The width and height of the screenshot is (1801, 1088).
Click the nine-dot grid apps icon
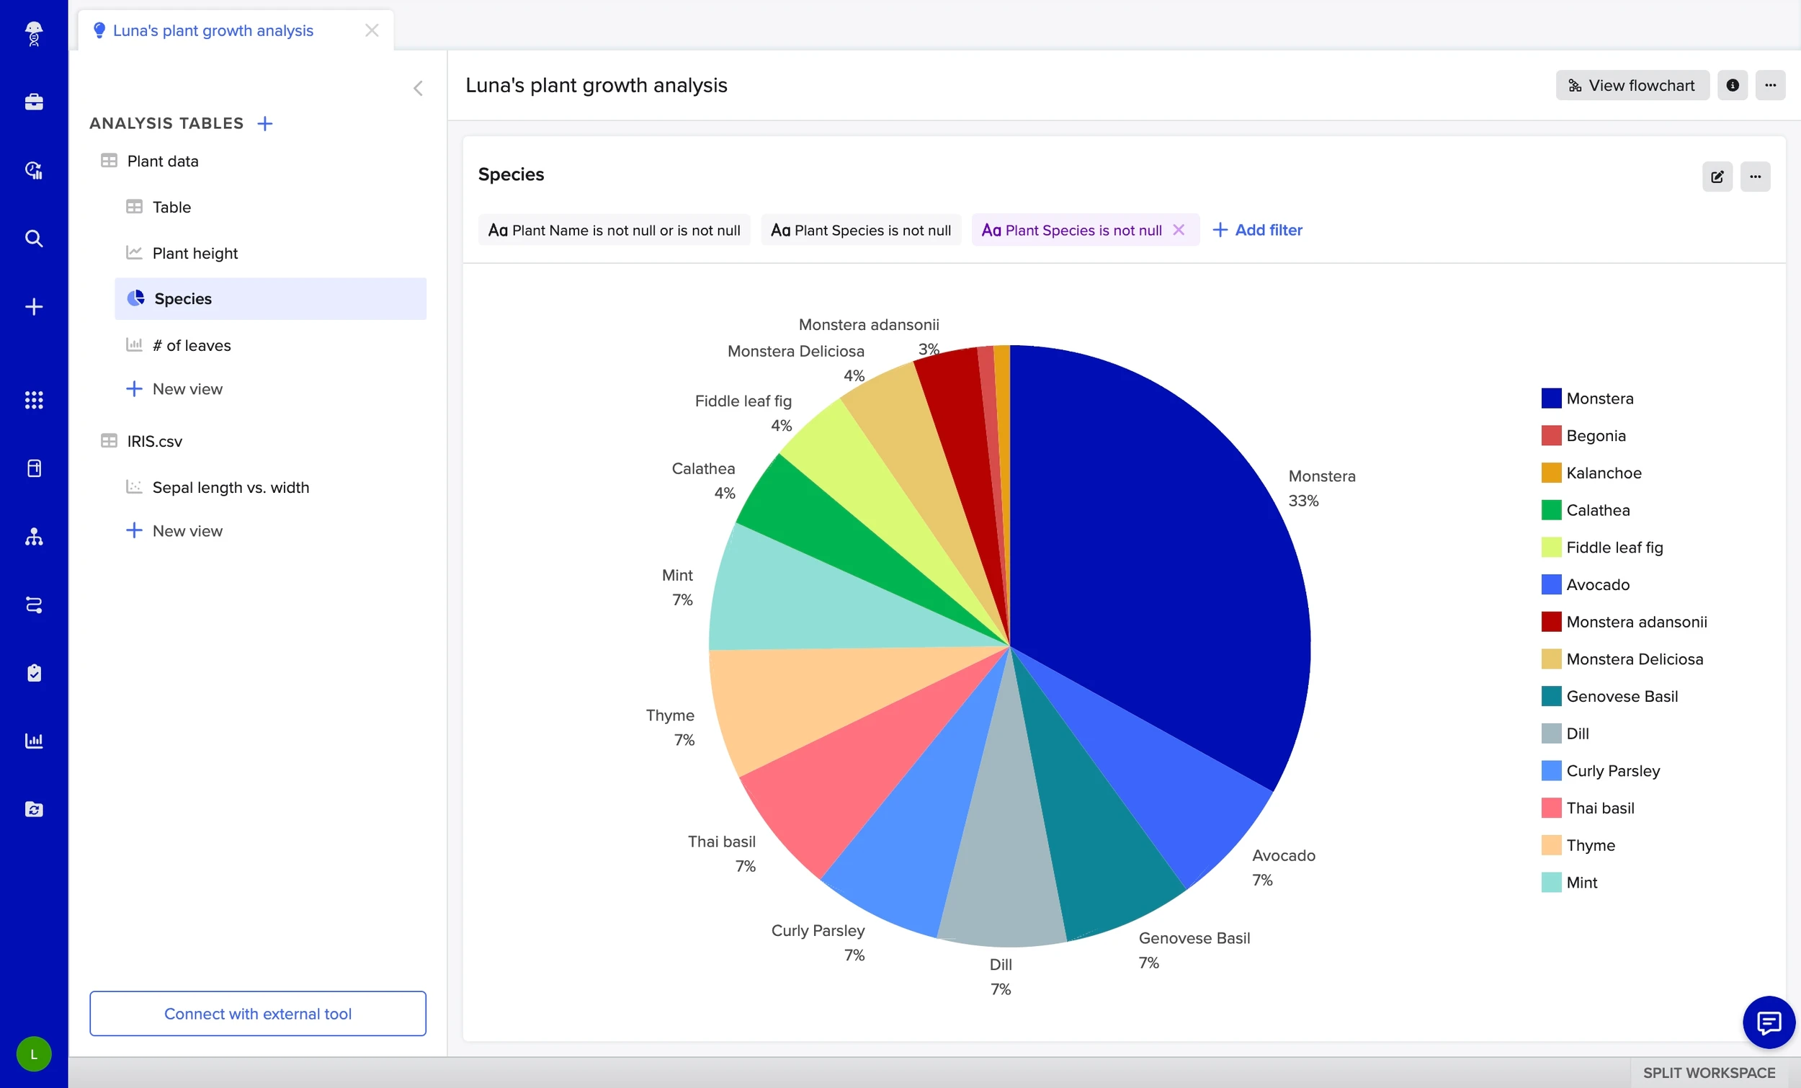[34, 400]
